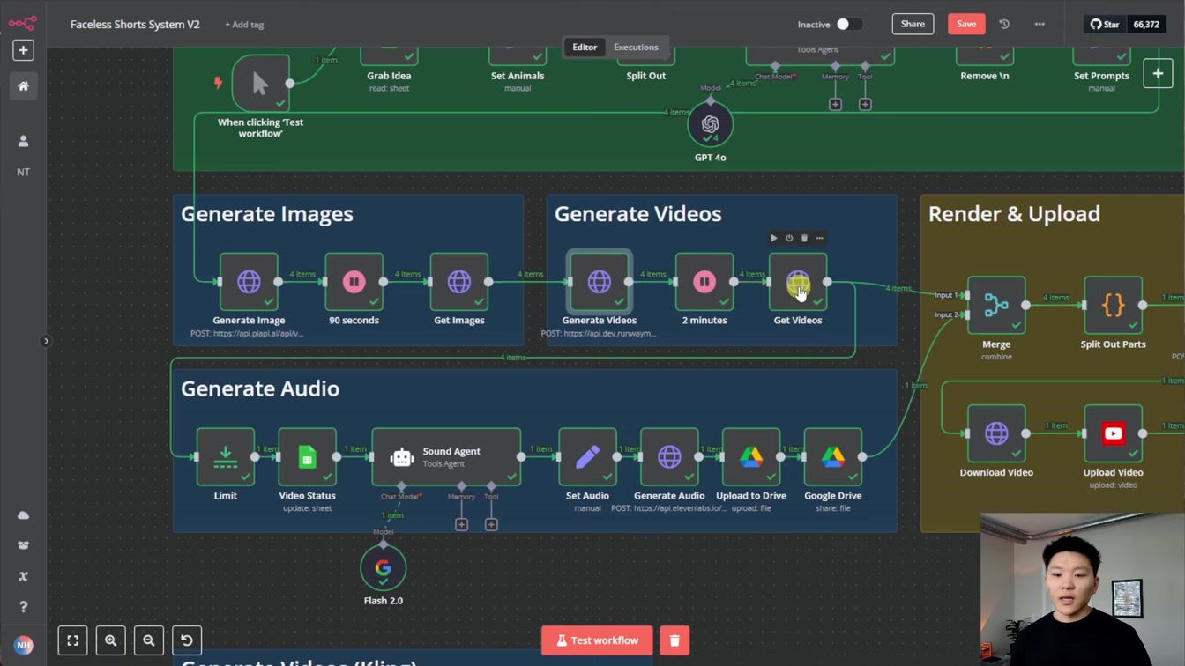Image resolution: width=1185 pixels, height=666 pixels.
Task: Open more options for Get Videos node
Action: [819, 238]
